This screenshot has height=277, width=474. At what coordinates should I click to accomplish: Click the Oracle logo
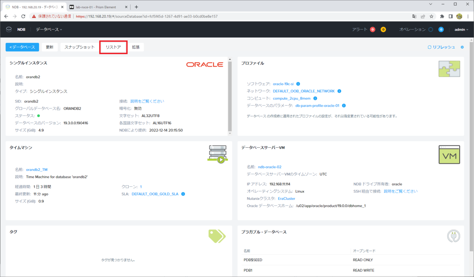(x=205, y=65)
